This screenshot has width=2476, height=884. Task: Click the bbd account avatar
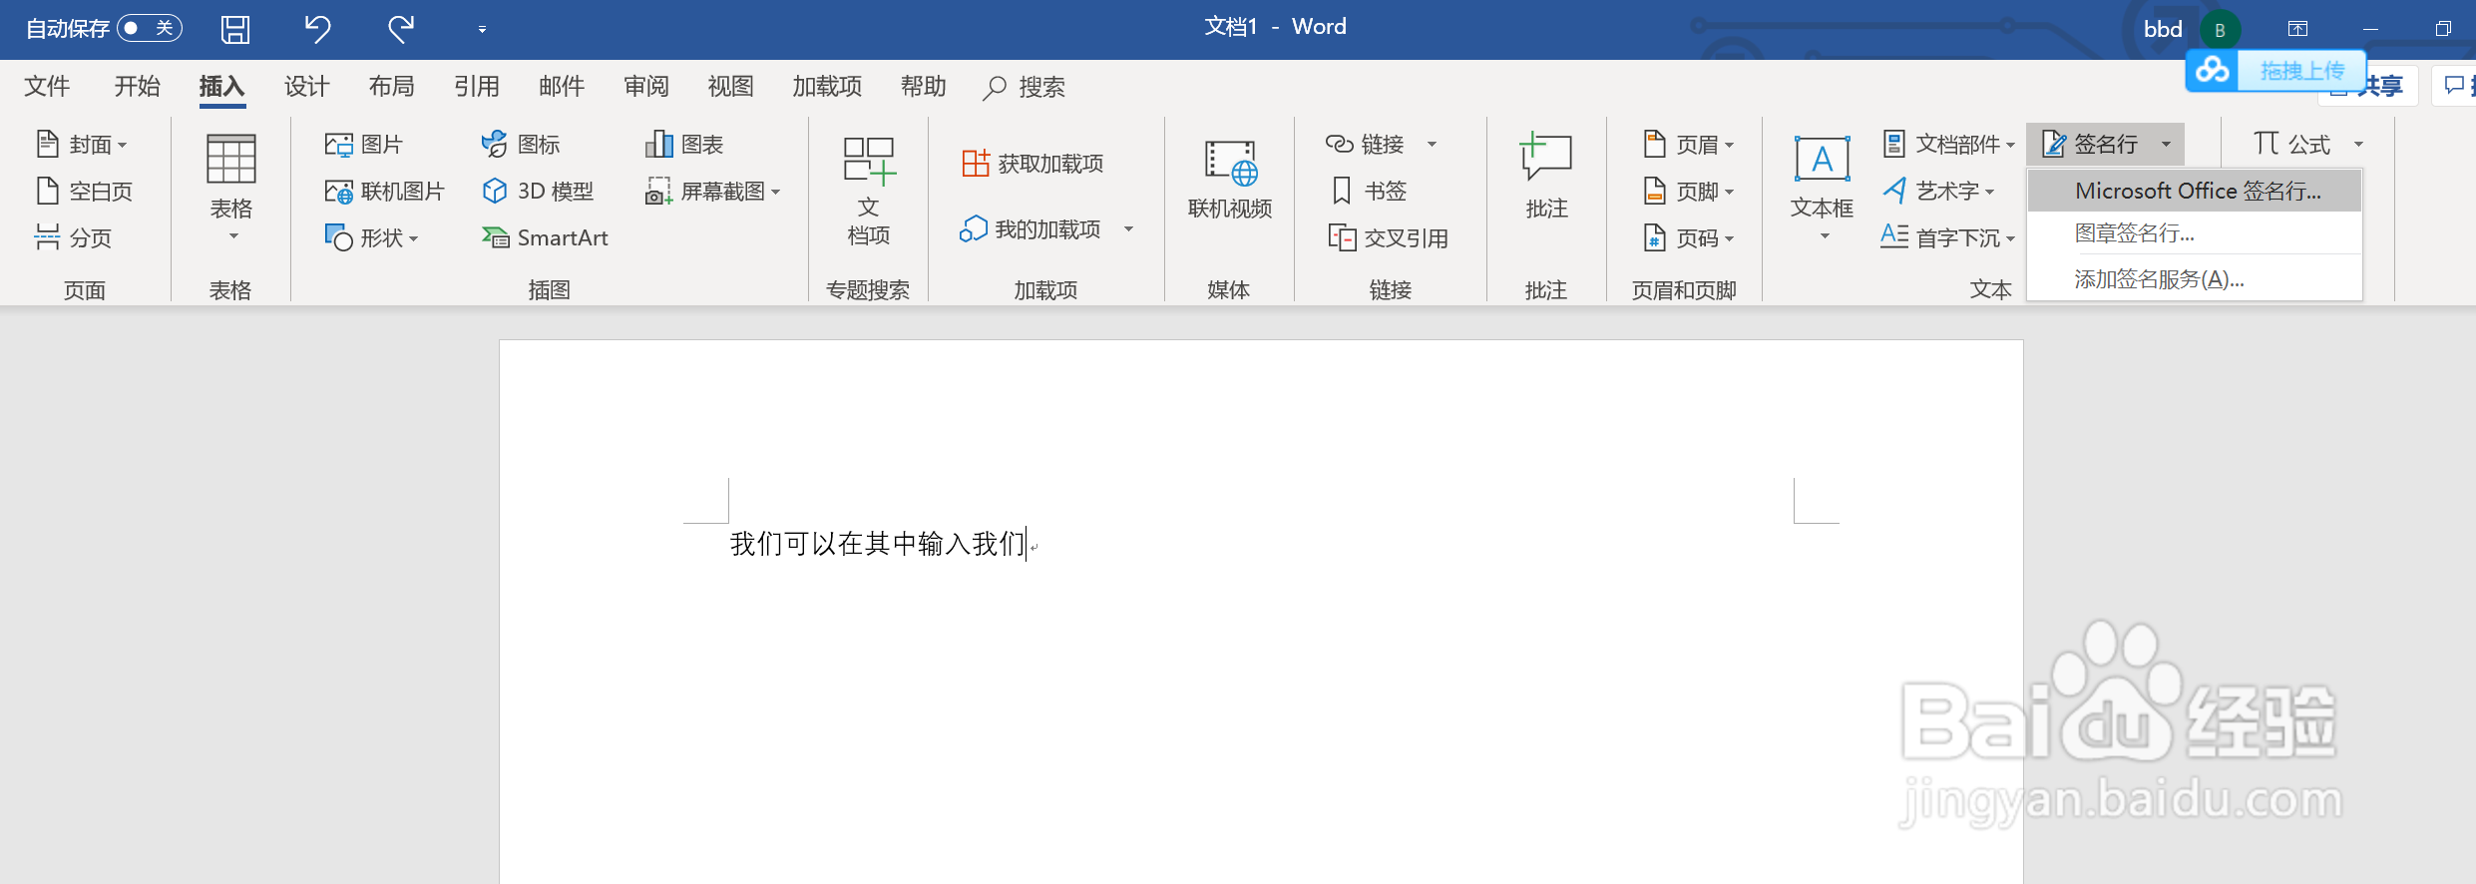pyautogui.click(x=2220, y=30)
